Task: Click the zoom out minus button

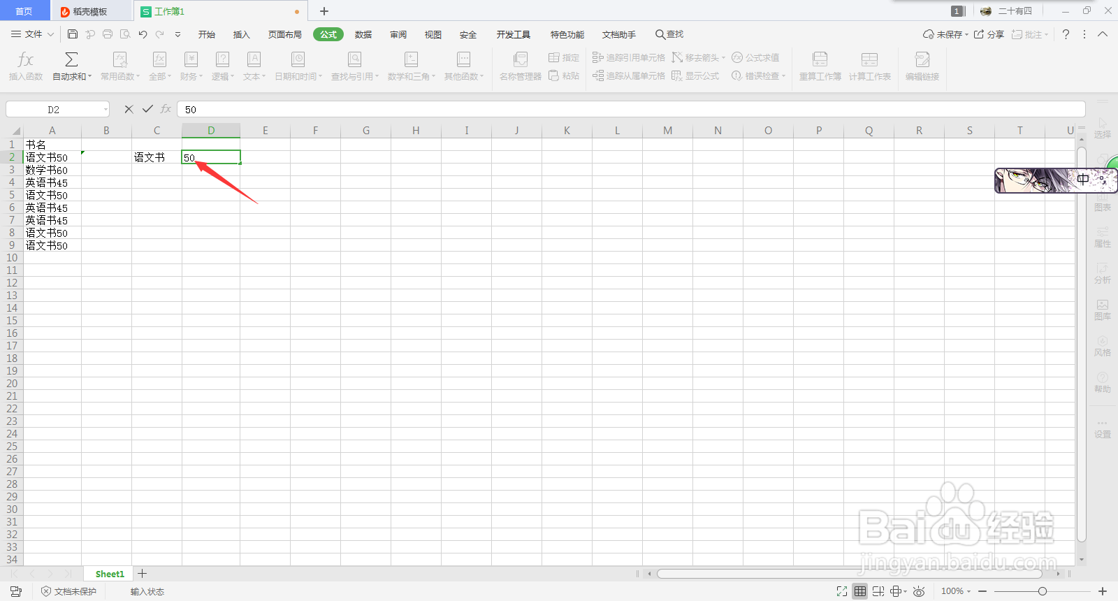Action: [x=982, y=591]
